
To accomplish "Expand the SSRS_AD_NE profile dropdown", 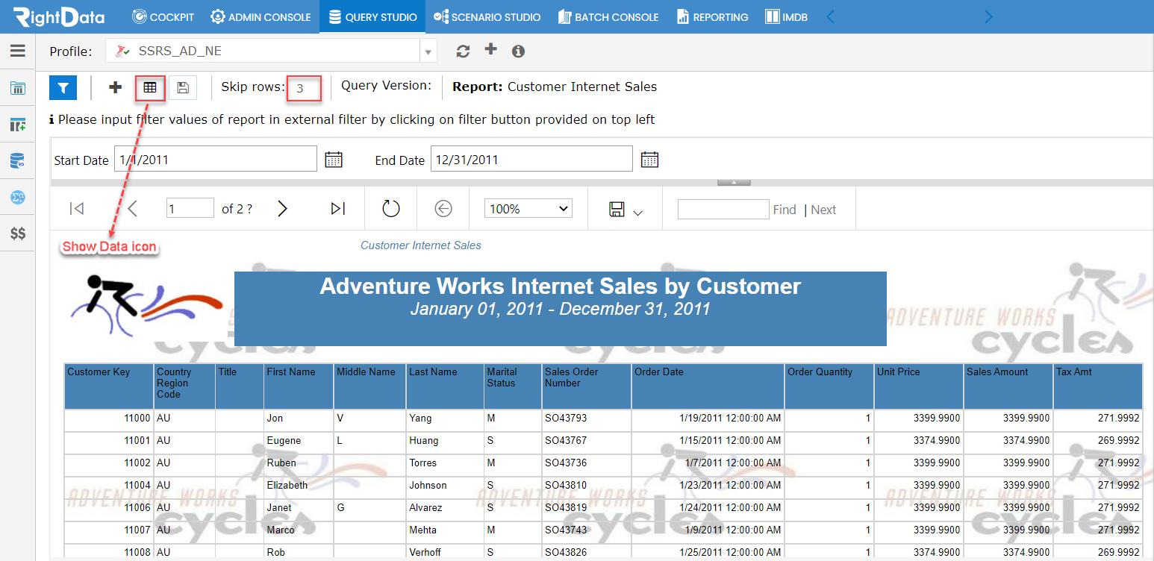I will coord(428,51).
